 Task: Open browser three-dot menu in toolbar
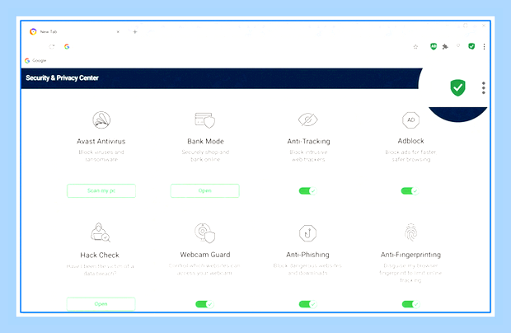coord(484,47)
